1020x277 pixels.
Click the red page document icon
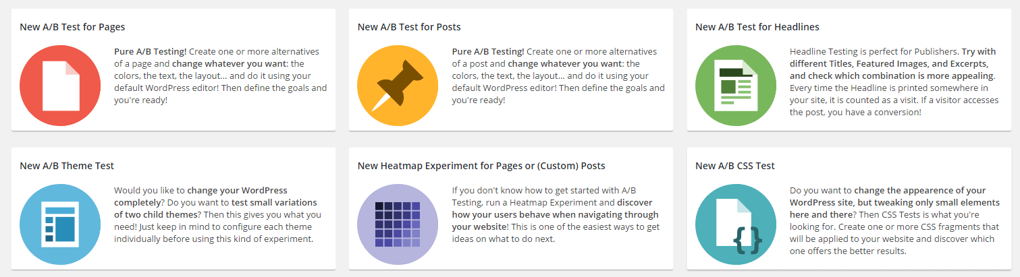pyautogui.click(x=61, y=86)
